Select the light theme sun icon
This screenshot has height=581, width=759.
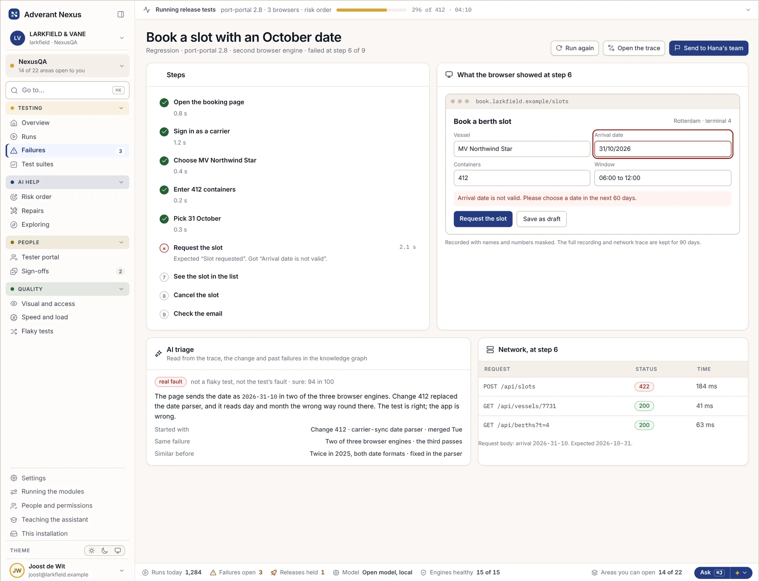(92, 551)
